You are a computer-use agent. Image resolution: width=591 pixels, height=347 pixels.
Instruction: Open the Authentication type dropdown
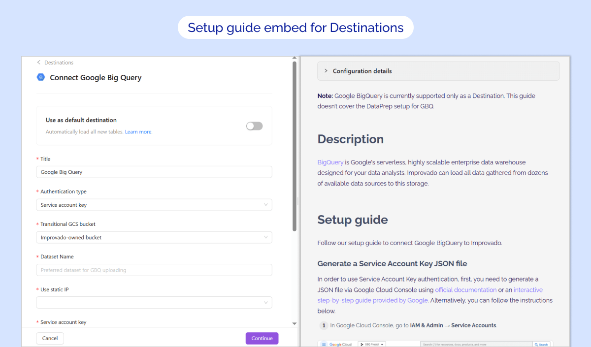154,205
